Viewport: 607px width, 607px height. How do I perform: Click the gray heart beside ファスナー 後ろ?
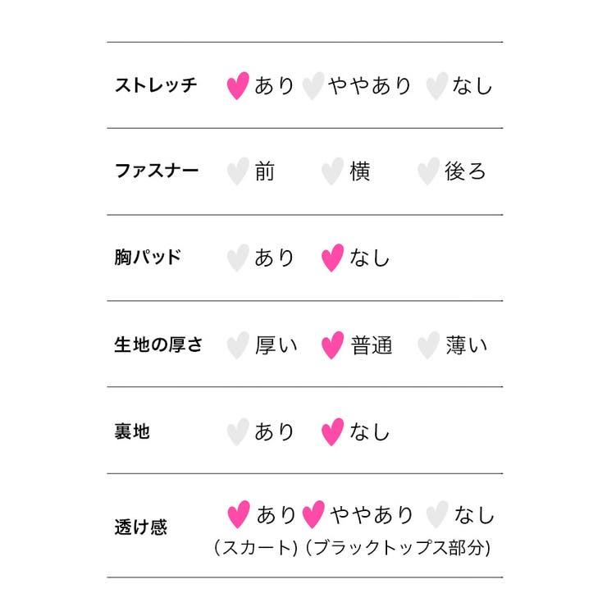click(428, 171)
